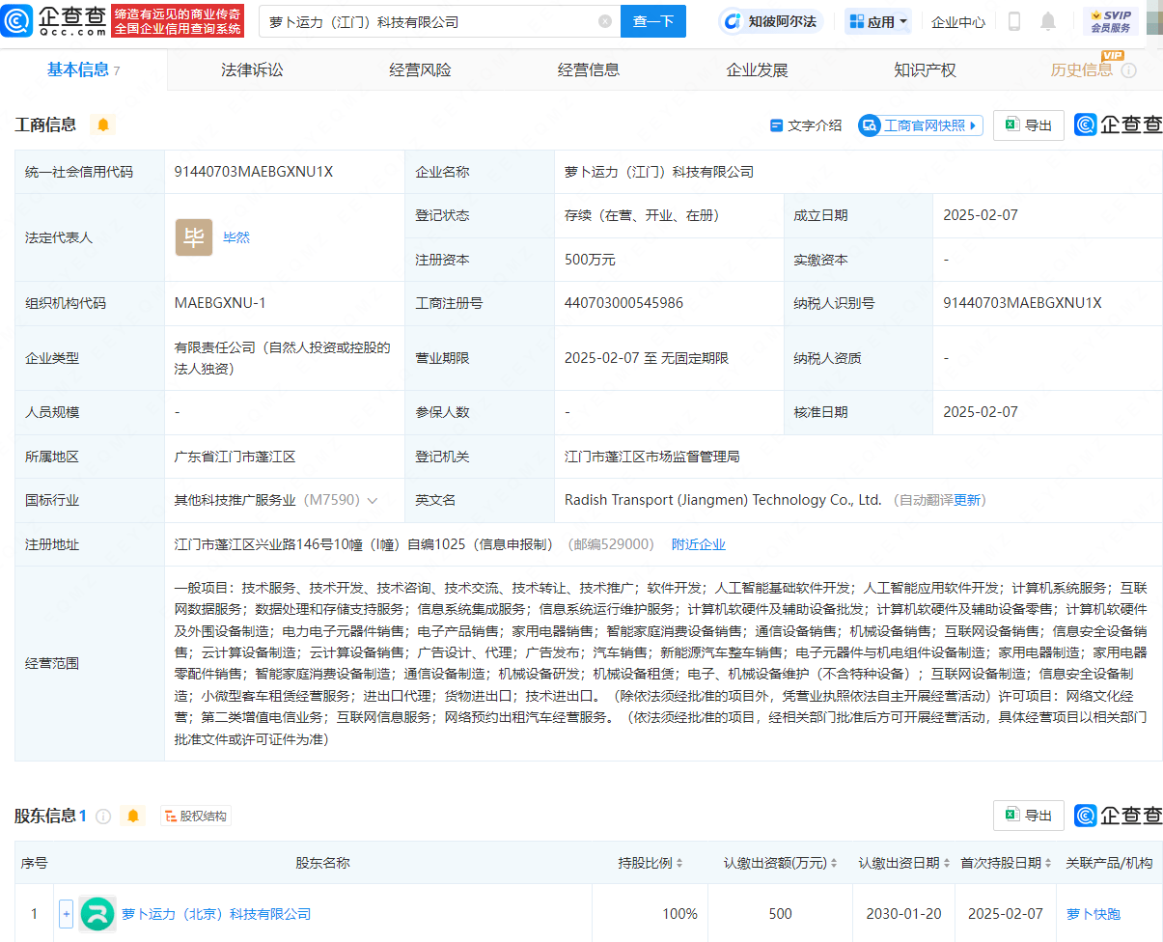Click the company name search input

pos(429,21)
